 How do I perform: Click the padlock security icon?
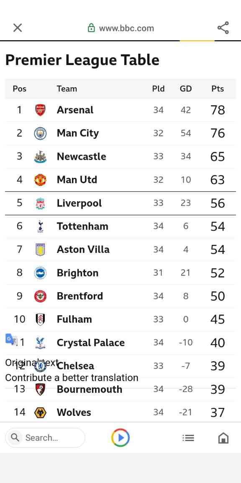[92, 28]
